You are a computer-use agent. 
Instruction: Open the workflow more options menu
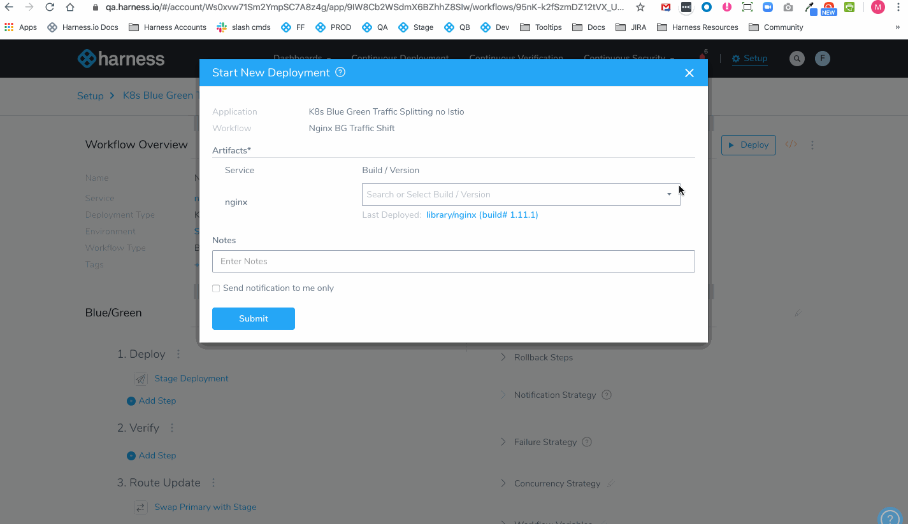(x=812, y=145)
